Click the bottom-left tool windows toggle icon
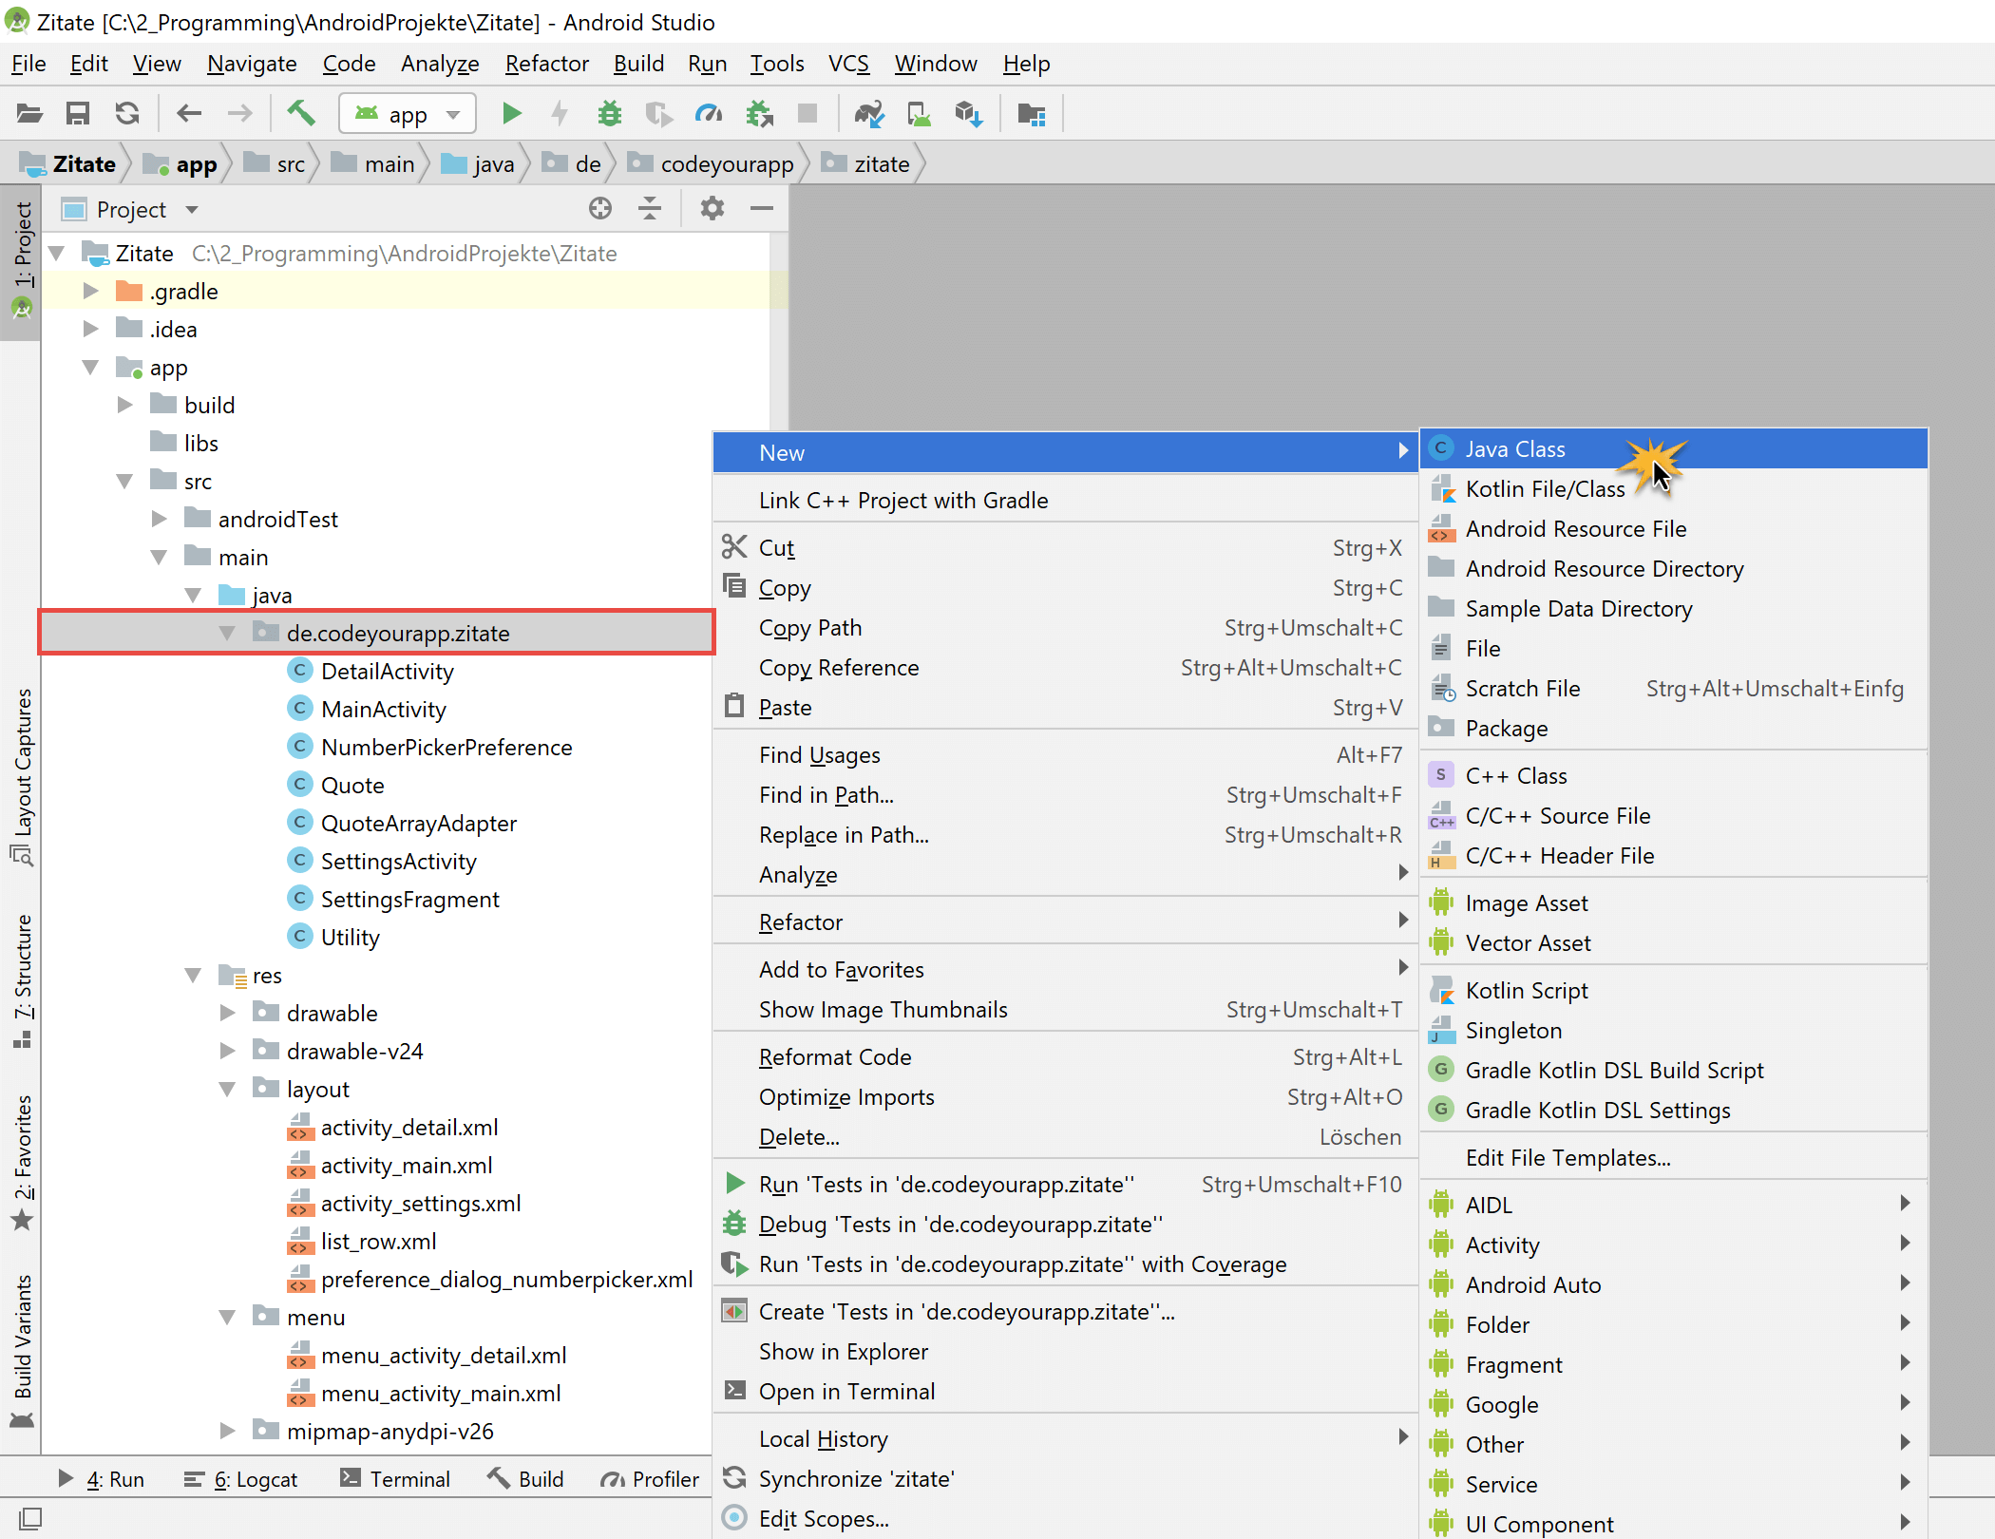 pos(30,1518)
